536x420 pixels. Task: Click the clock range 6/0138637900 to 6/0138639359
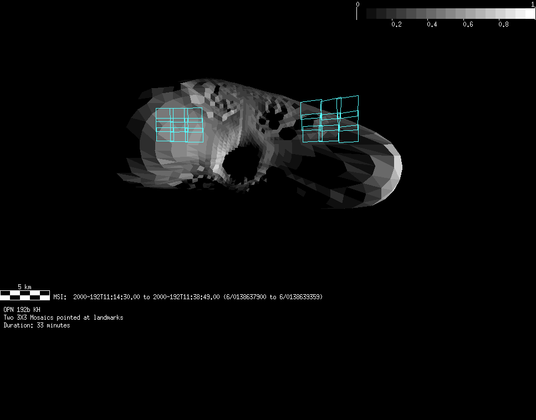[x=273, y=297]
